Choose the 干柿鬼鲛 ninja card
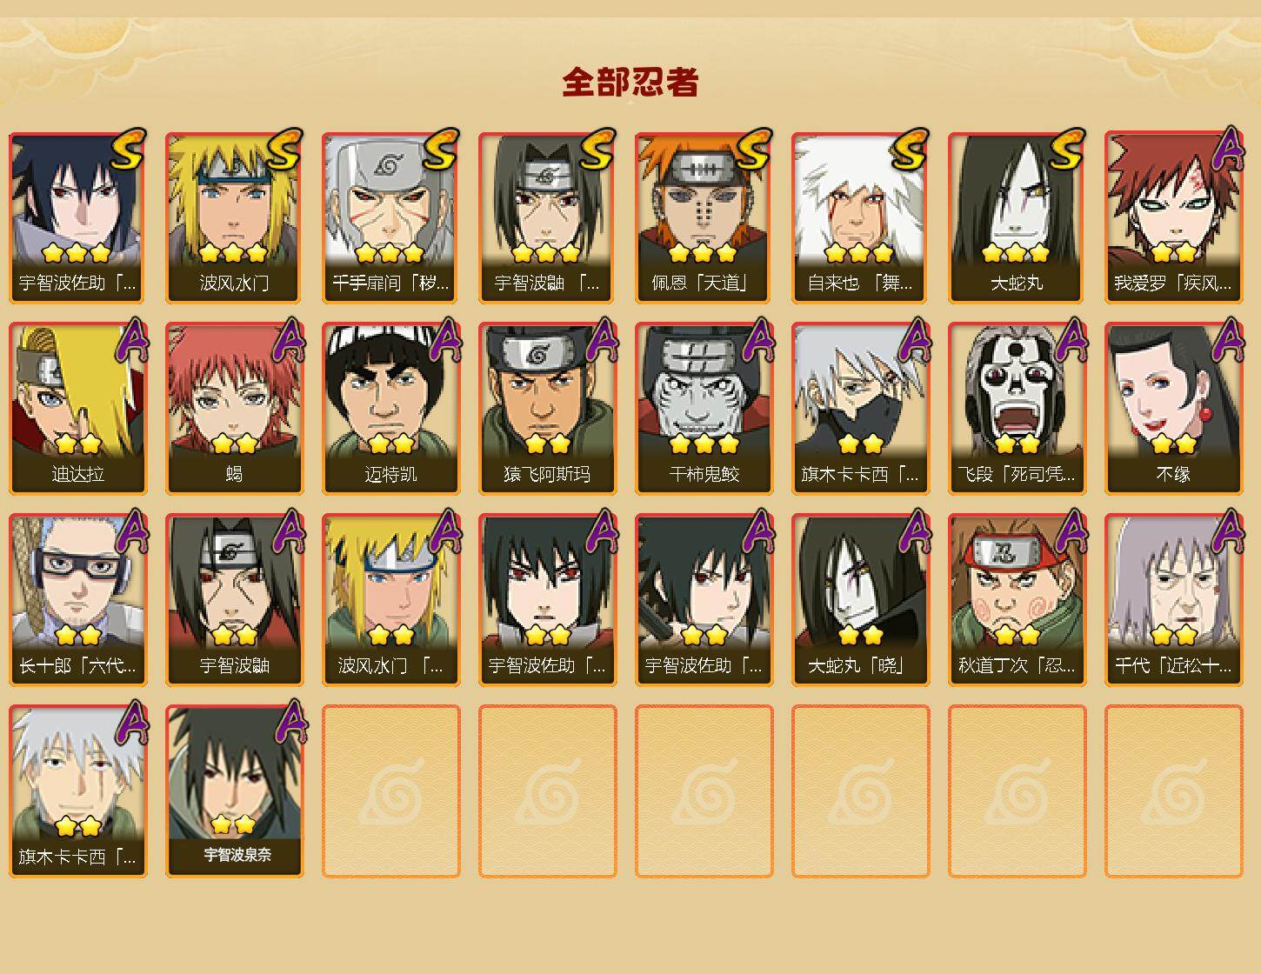1261x974 pixels. coord(704,409)
